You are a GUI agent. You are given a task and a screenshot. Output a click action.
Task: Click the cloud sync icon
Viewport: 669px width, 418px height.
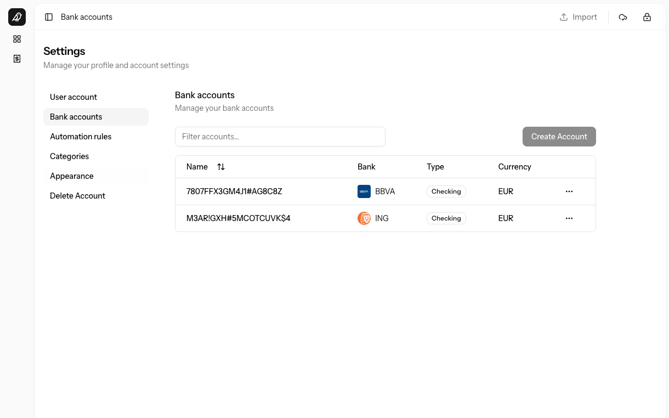click(623, 17)
